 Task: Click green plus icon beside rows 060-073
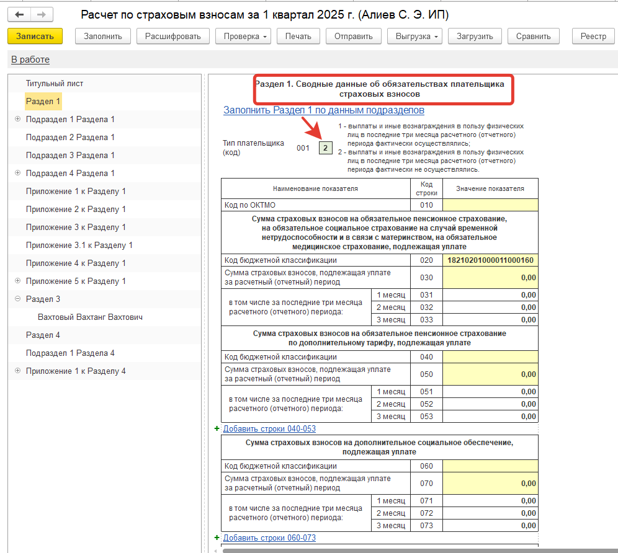[x=217, y=538]
